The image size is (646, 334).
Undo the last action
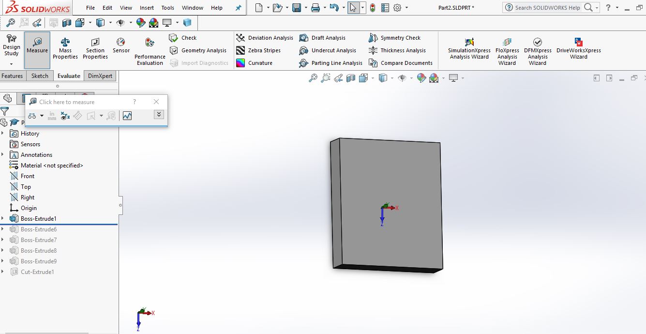(x=334, y=8)
